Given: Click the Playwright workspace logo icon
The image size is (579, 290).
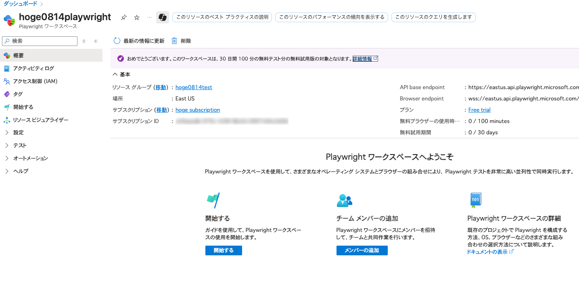Looking at the screenshot, I should [x=9, y=20].
